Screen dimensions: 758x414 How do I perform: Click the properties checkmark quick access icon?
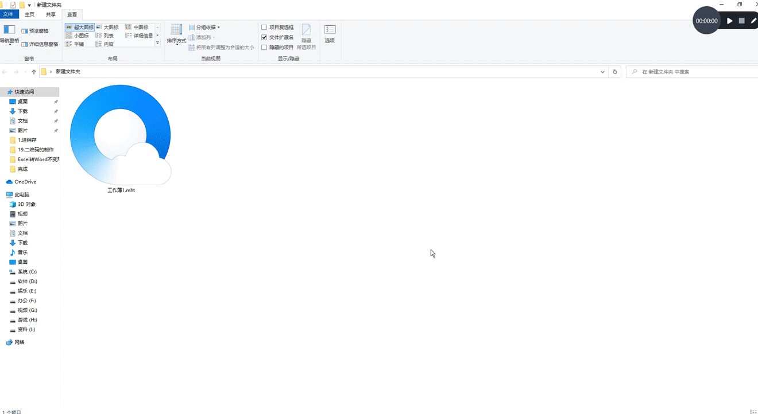click(x=13, y=5)
